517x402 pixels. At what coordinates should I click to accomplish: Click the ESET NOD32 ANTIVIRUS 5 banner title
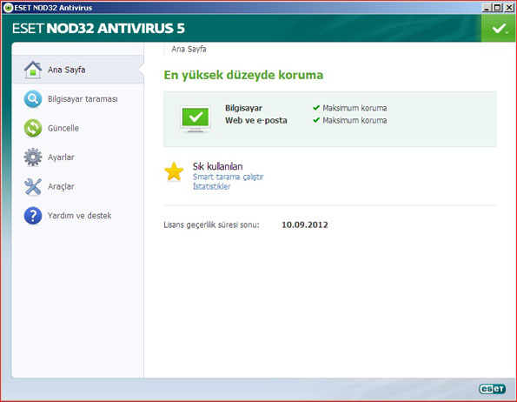click(98, 29)
